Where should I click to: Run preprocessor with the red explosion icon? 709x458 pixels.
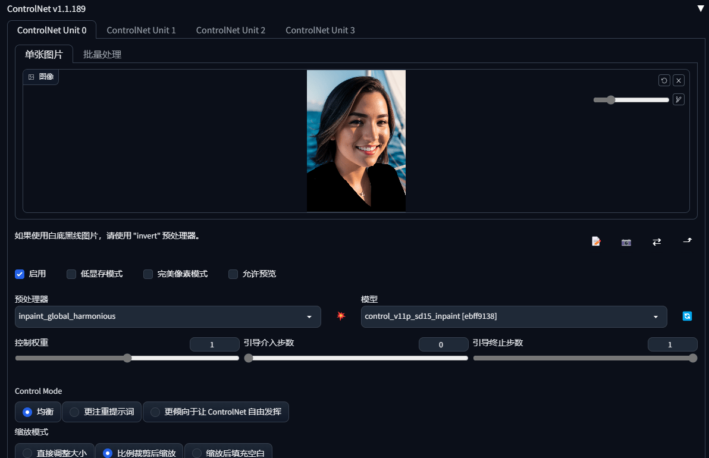click(x=341, y=316)
